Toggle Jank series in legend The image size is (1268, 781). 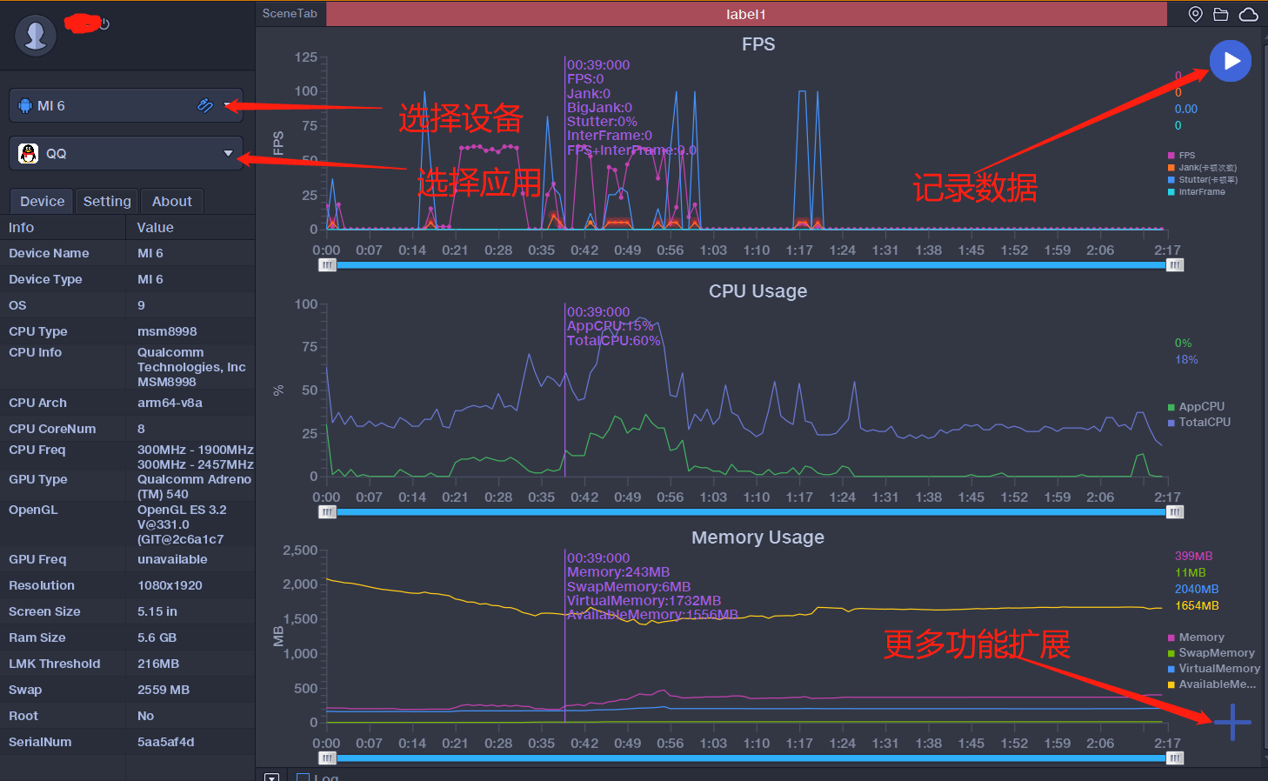point(1202,168)
